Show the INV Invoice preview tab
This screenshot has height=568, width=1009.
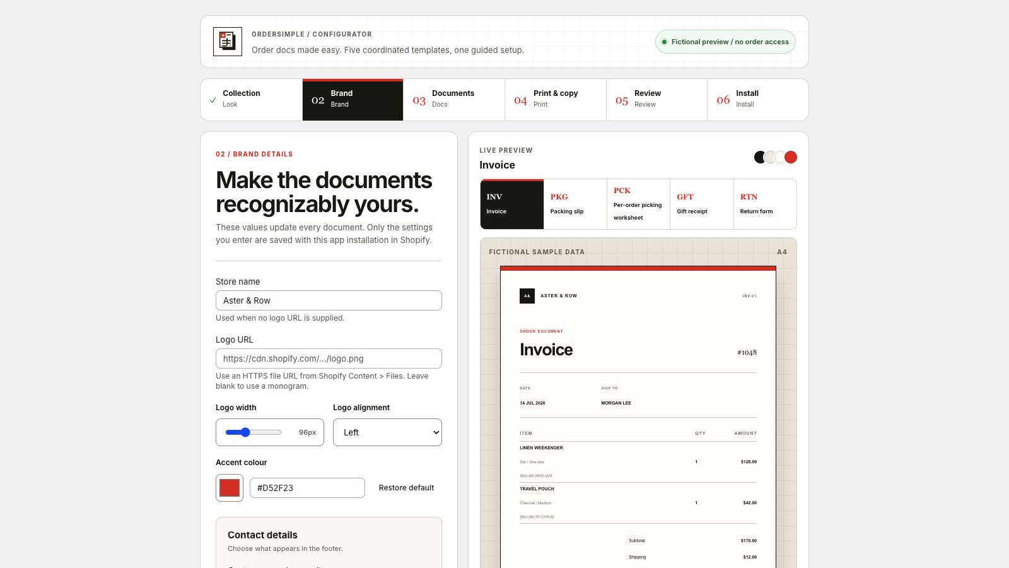click(x=512, y=204)
